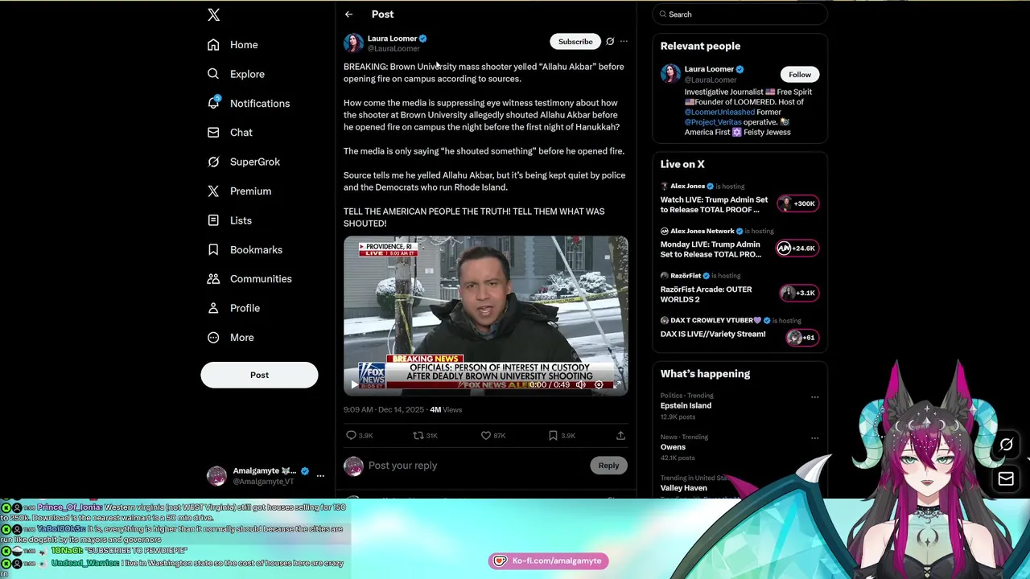Click the X logo icon
Image resolution: width=1030 pixels, height=579 pixels.
point(213,14)
